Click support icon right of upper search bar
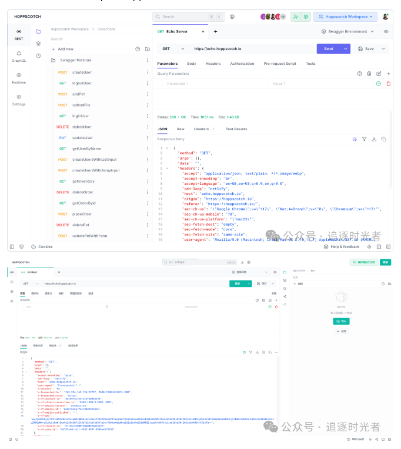Viewport: 401px width, 449px height. [232, 16]
